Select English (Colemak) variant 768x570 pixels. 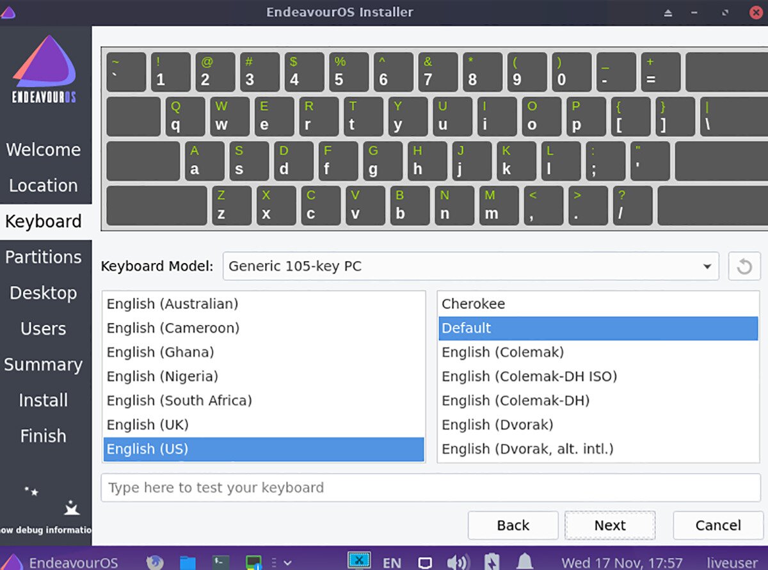point(502,352)
